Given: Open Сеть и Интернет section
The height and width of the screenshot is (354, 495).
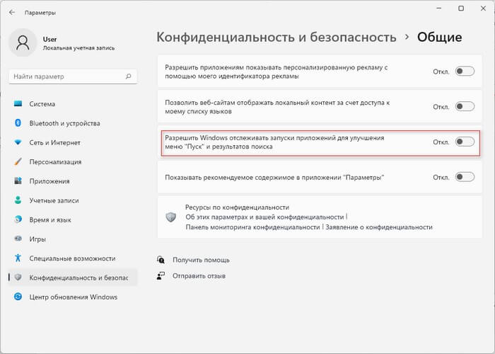Looking at the screenshot, I should coord(73,142).
